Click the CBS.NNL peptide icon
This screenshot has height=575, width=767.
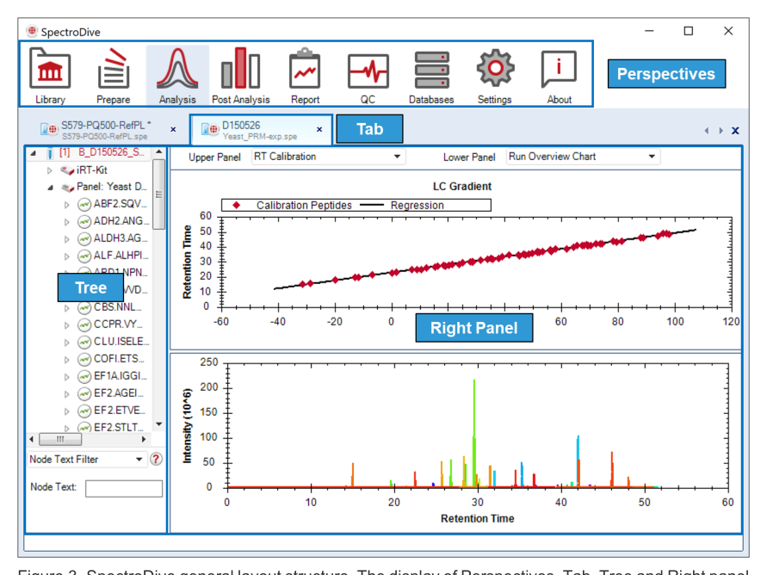[84, 307]
